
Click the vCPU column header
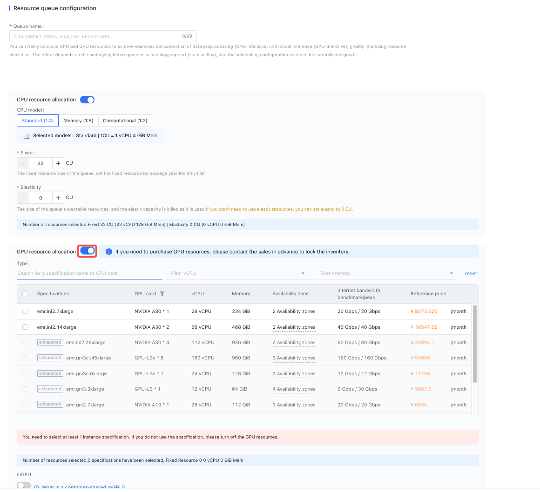pyautogui.click(x=198, y=293)
